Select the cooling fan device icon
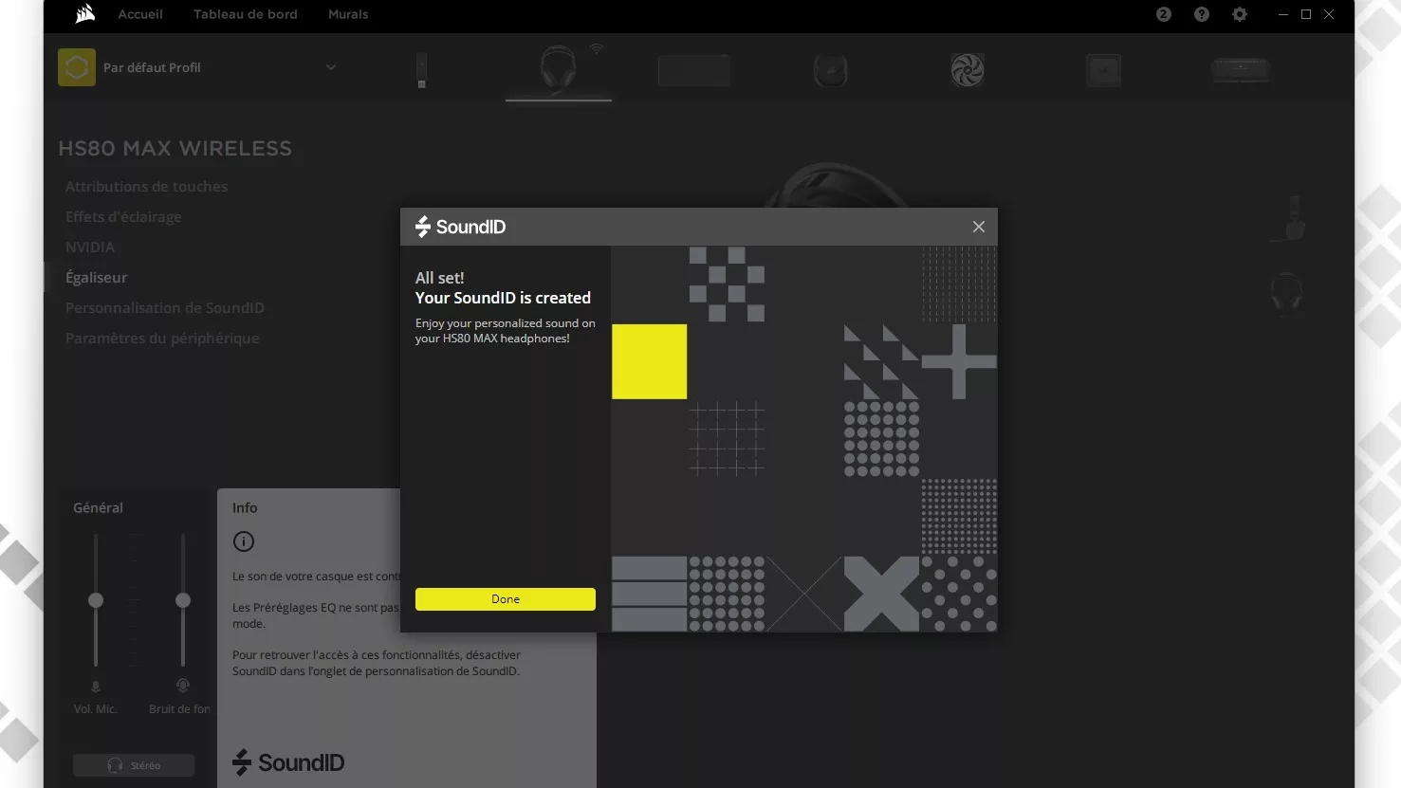1401x788 pixels. 968,70
